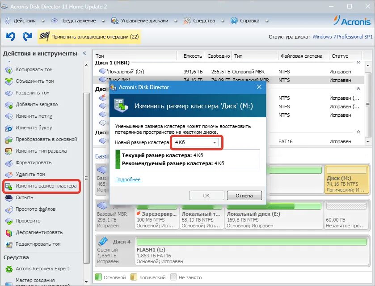Select the Диск (M:) partition block
The image size is (375, 286).
346,179
